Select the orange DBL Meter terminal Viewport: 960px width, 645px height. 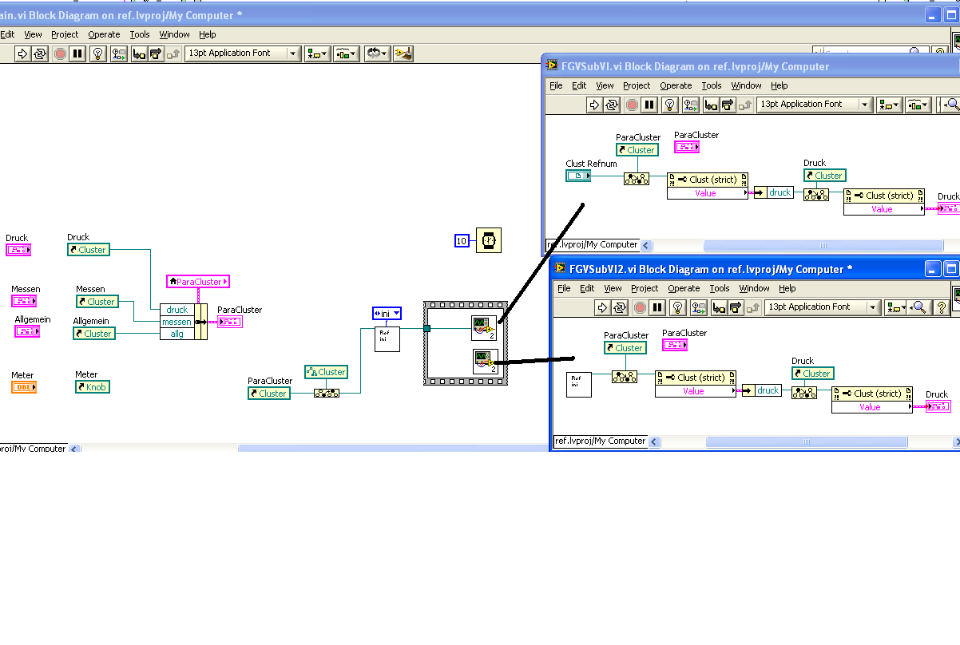coord(24,387)
